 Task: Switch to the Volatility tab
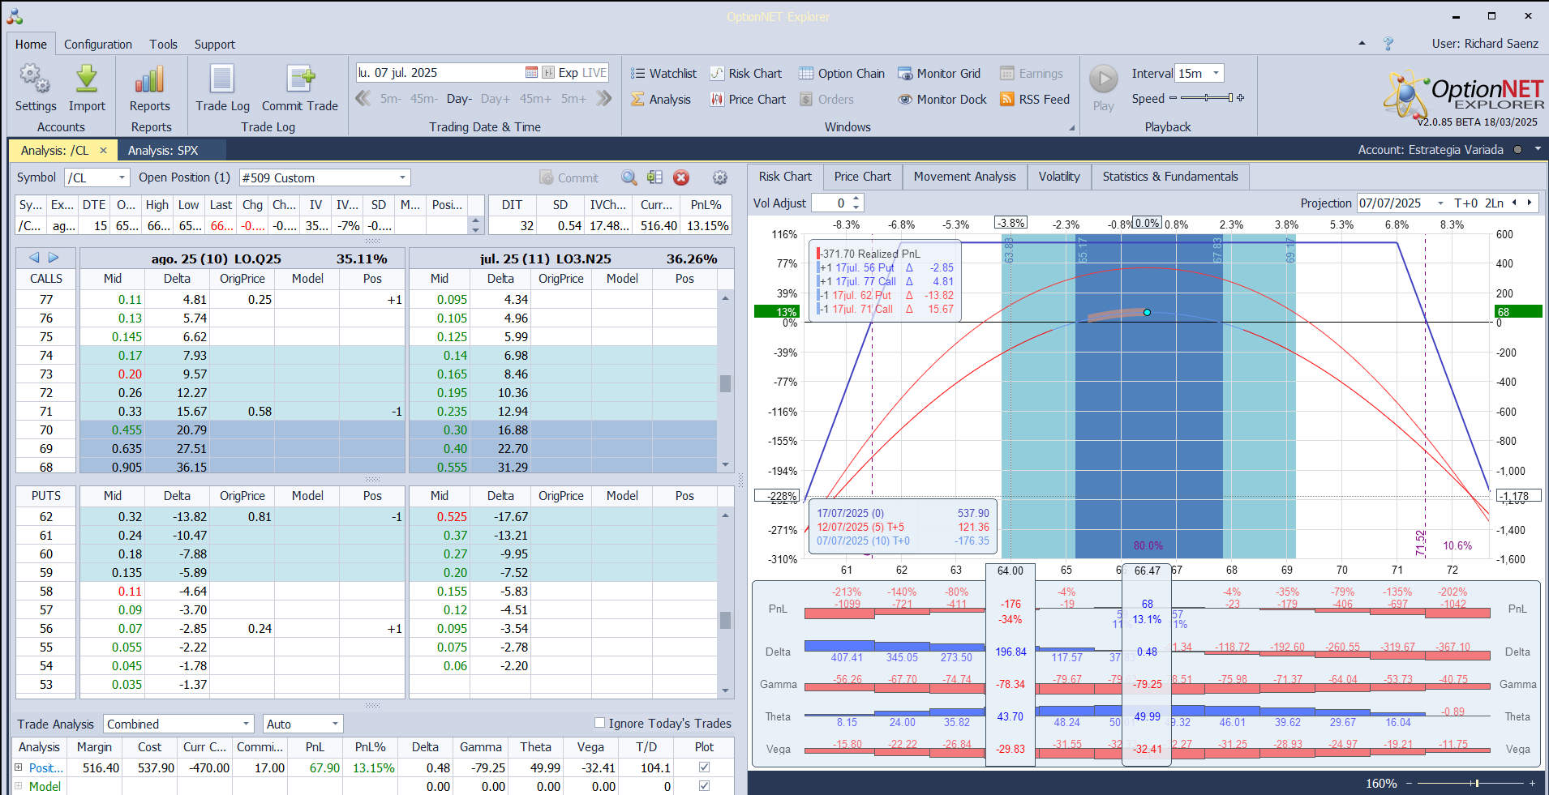[1059, 177]
